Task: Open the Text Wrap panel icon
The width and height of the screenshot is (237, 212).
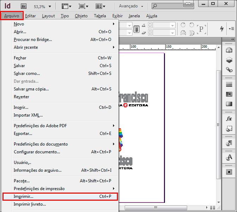Action: (229, 172)
